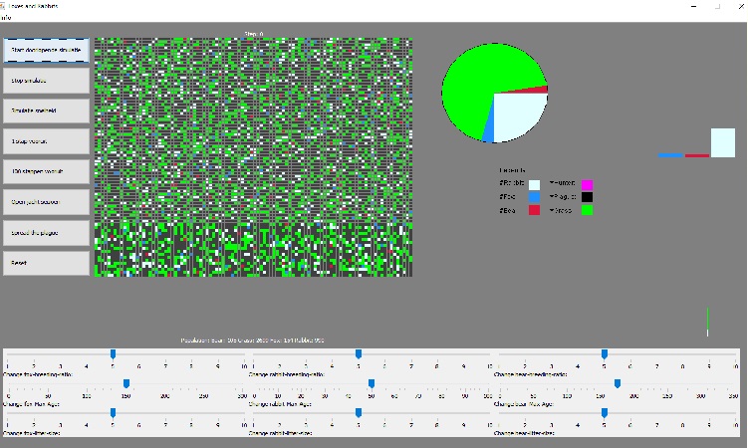Click the Hunter magenta legend swatch
This screenshot has width=748, height=448.
pos(588,184)
